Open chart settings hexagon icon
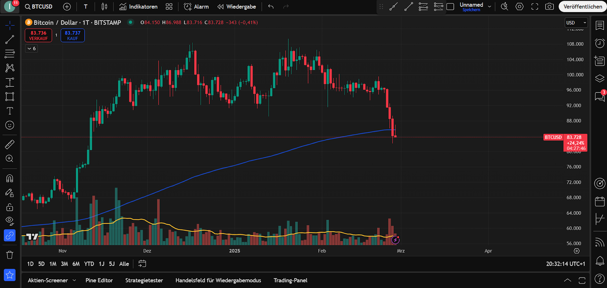The image size is (607, 288). pyautogui.click(x=519, y=6)
